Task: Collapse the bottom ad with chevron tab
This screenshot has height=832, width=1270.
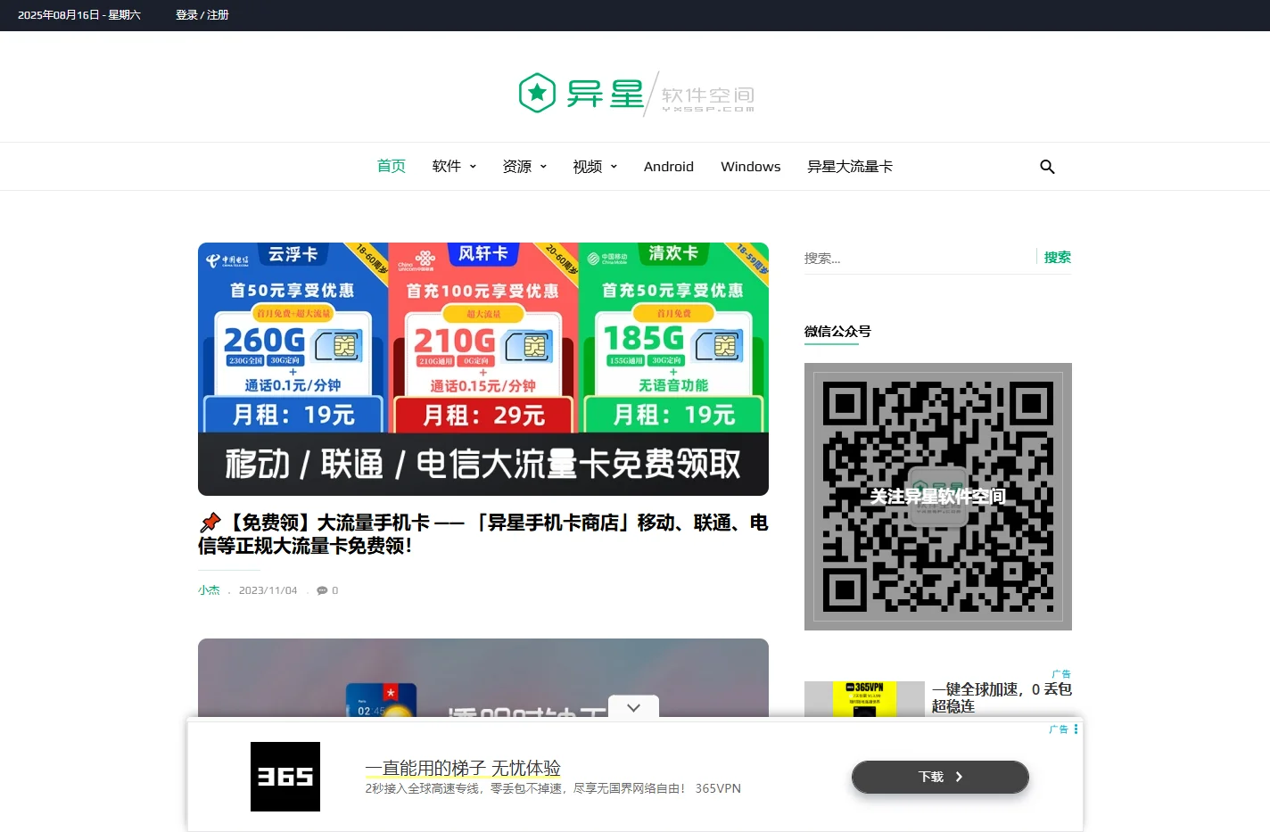Action: click(633, 707)
